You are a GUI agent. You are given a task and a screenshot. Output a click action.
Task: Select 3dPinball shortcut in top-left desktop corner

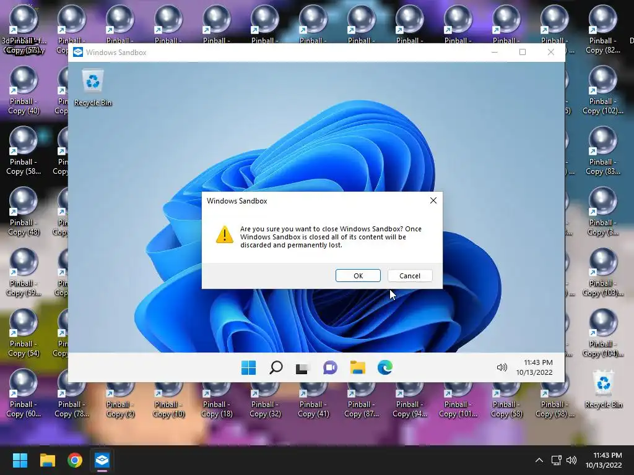(x=24, y=30)
